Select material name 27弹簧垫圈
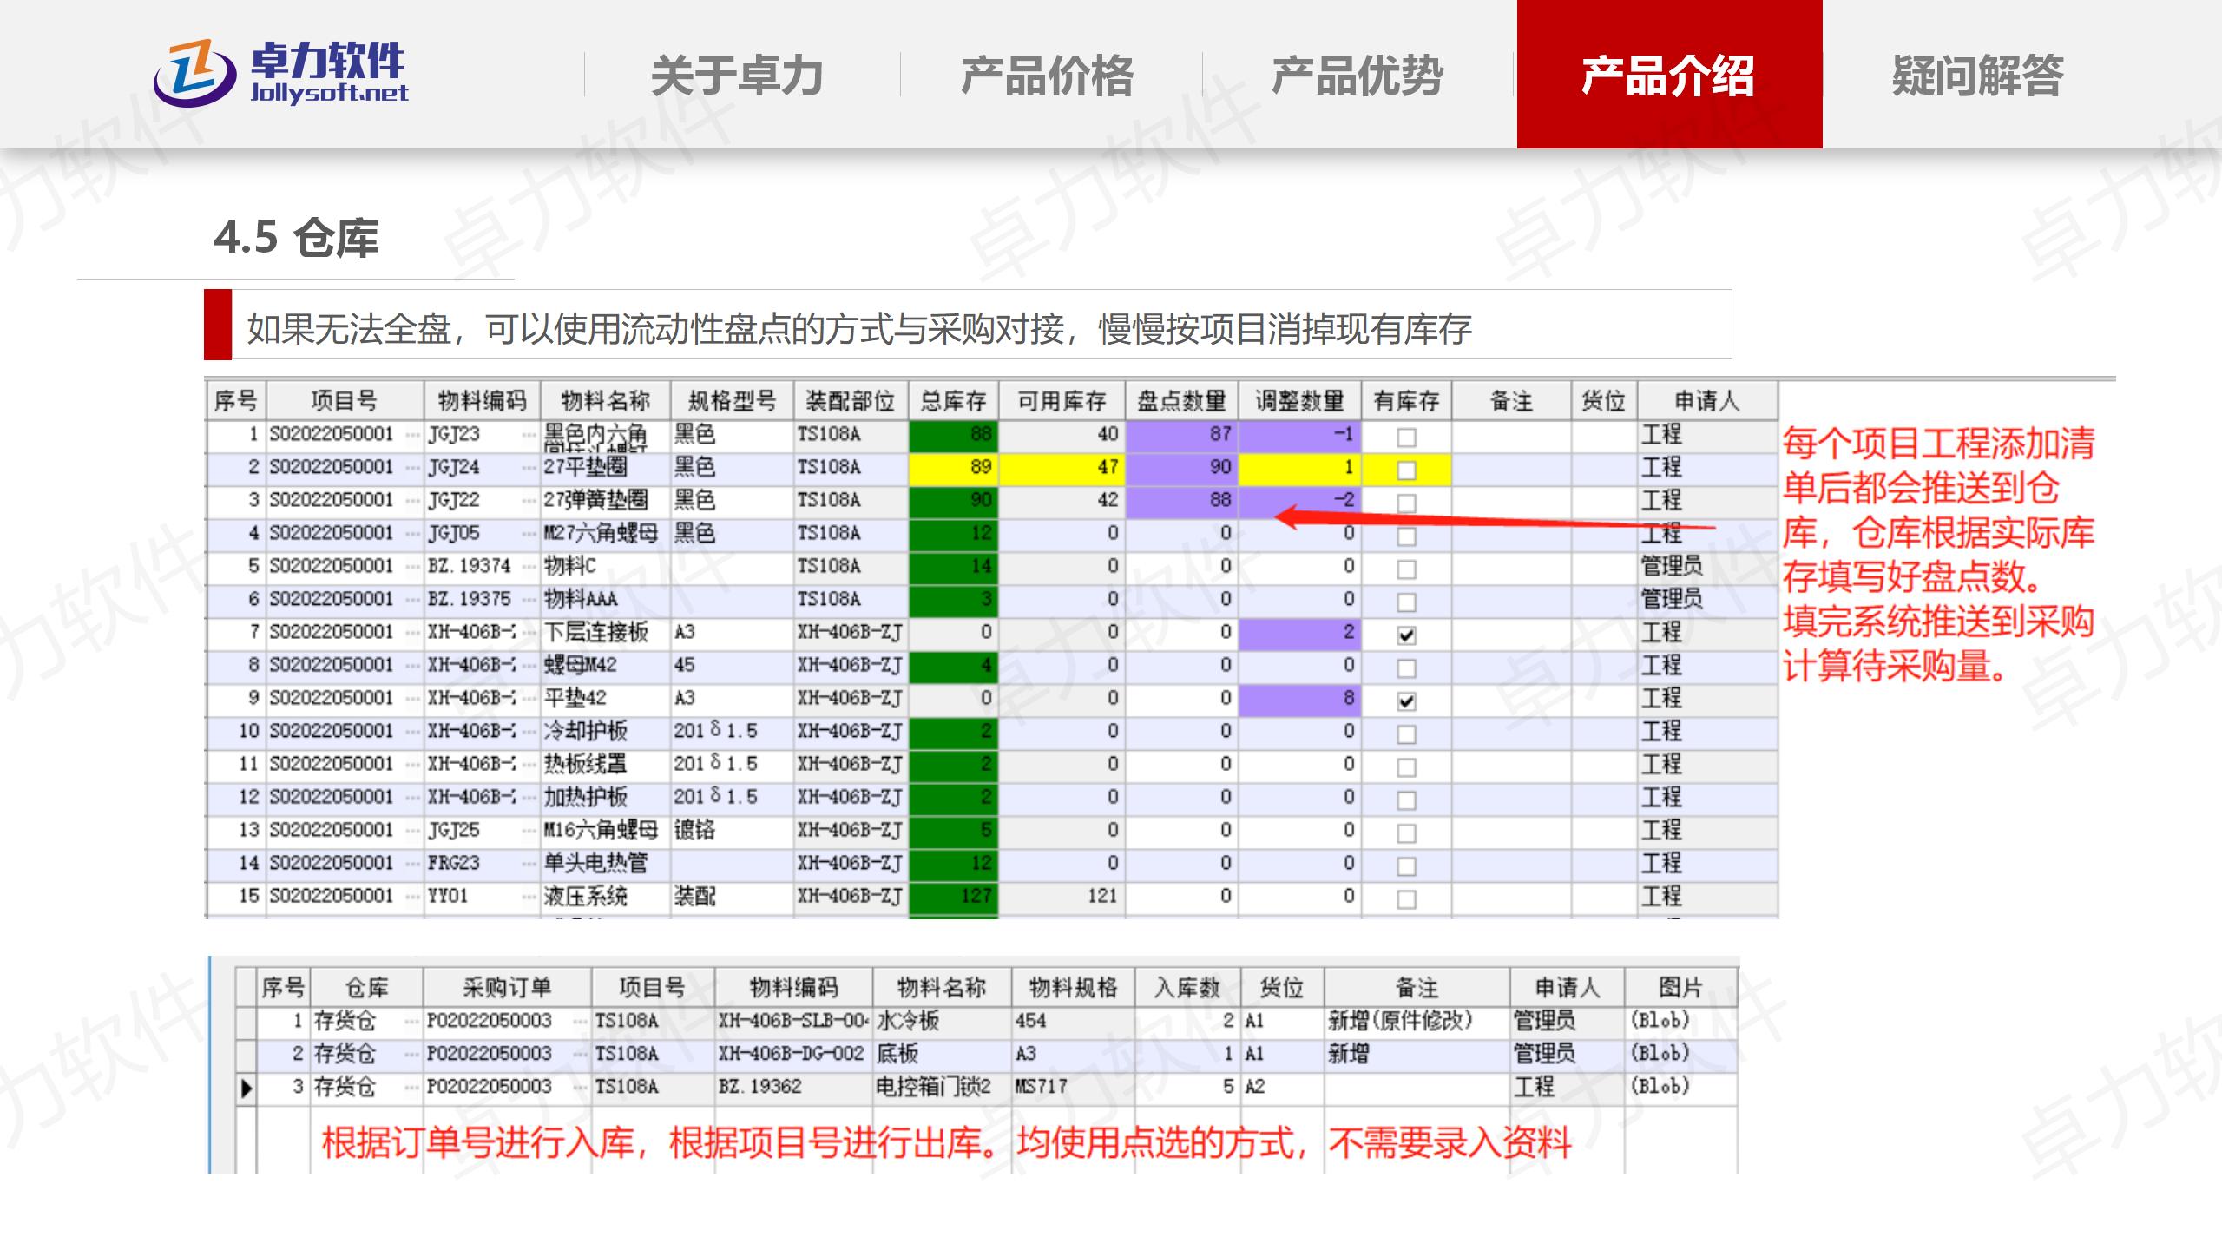2222x1250 pixels. (595, 501)
